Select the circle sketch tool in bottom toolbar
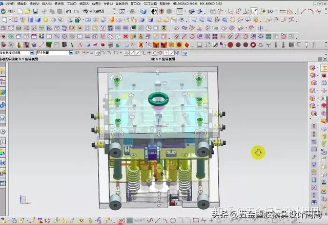The image size is (328, 225). [173, 220]
